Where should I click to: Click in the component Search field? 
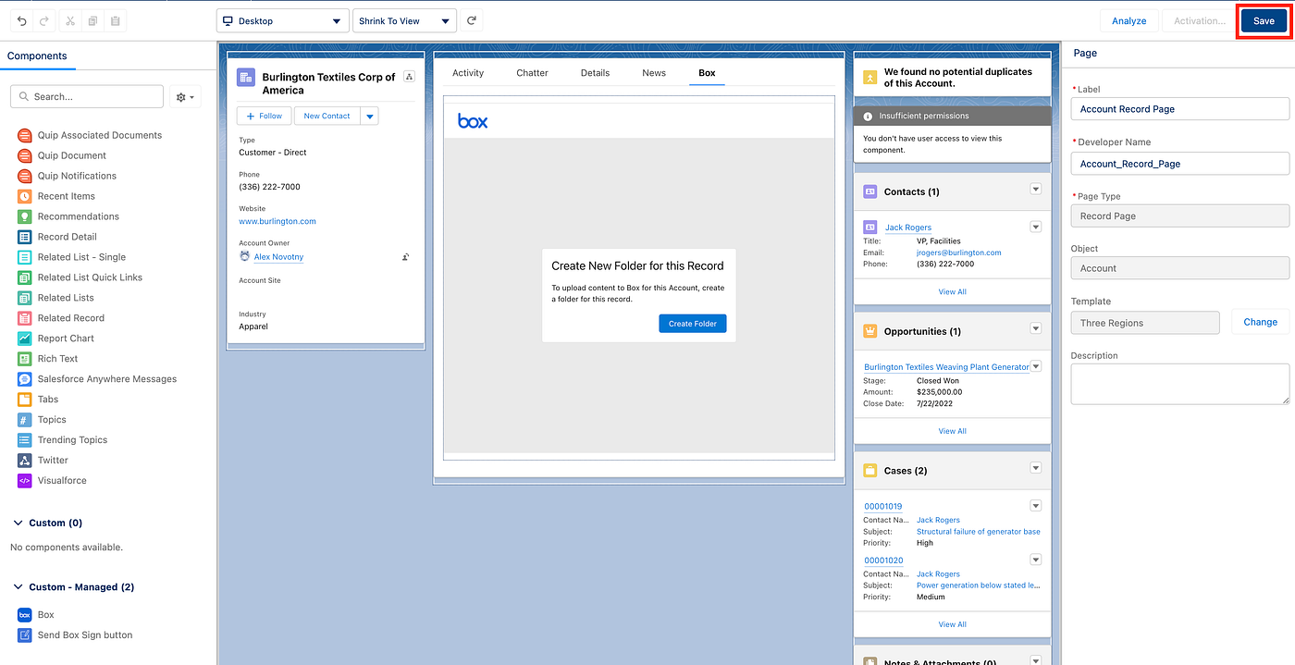click(87, 96)
